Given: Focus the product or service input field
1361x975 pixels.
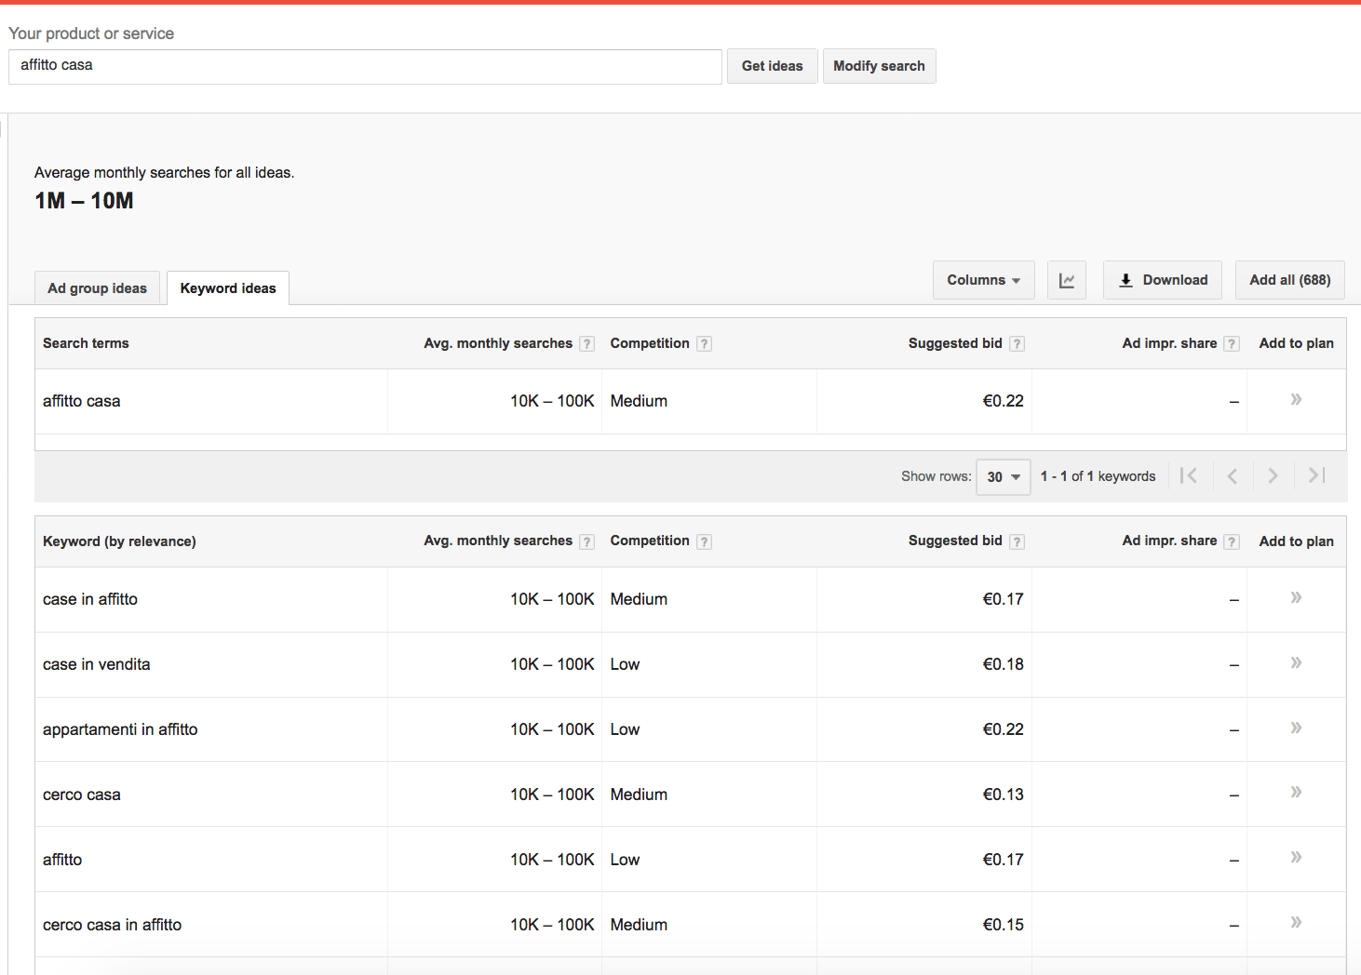Looking at the screenshot, I should [365, 67].
